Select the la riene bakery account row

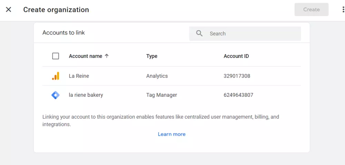click(x=86, y=95)
